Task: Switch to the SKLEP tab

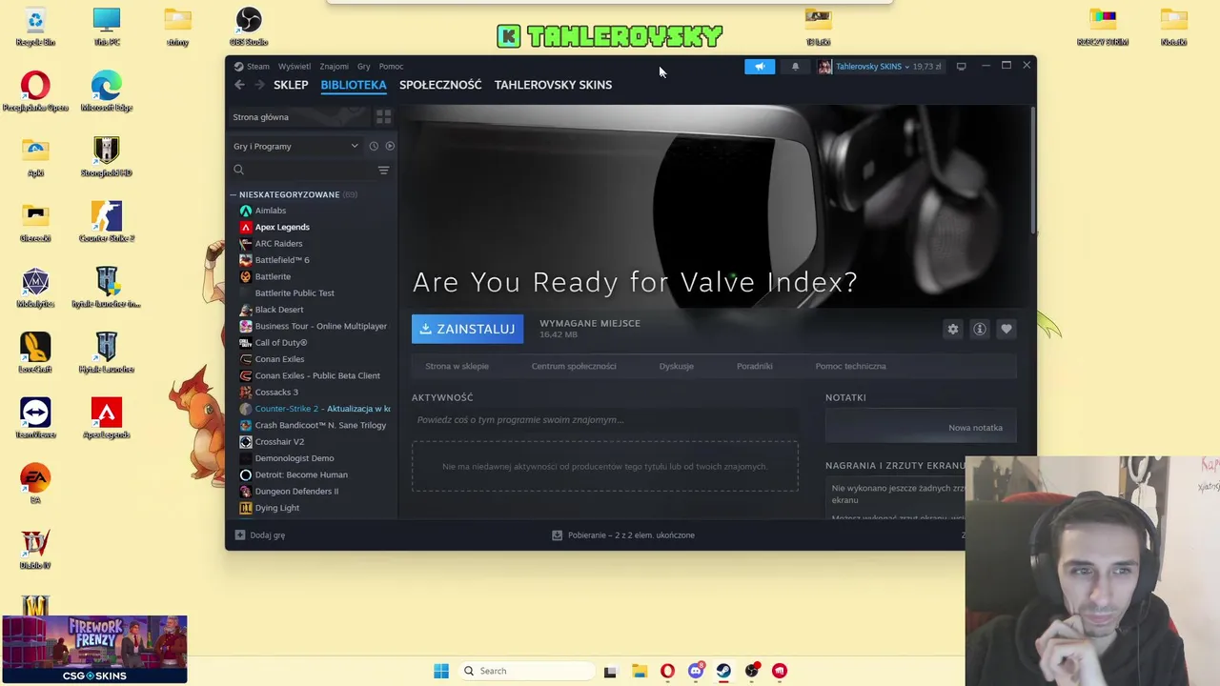Action: (291, 85)
